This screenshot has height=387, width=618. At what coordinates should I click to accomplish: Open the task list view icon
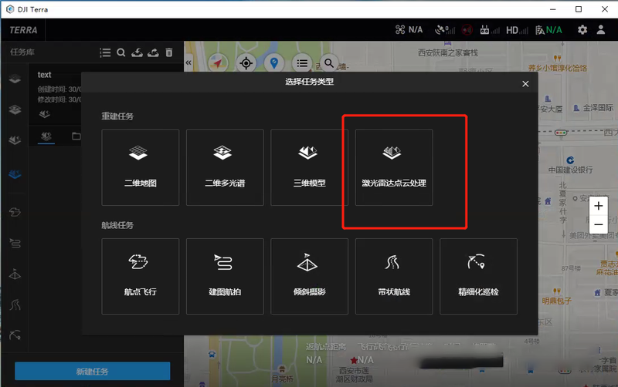point(105,52)
